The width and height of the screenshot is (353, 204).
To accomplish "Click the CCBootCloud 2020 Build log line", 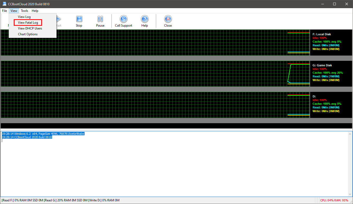I will [27, 137].
